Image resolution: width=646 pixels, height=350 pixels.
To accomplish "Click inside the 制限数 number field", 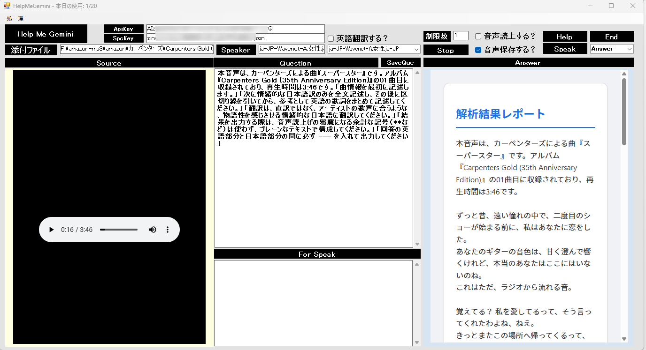I will pos(461,36).
